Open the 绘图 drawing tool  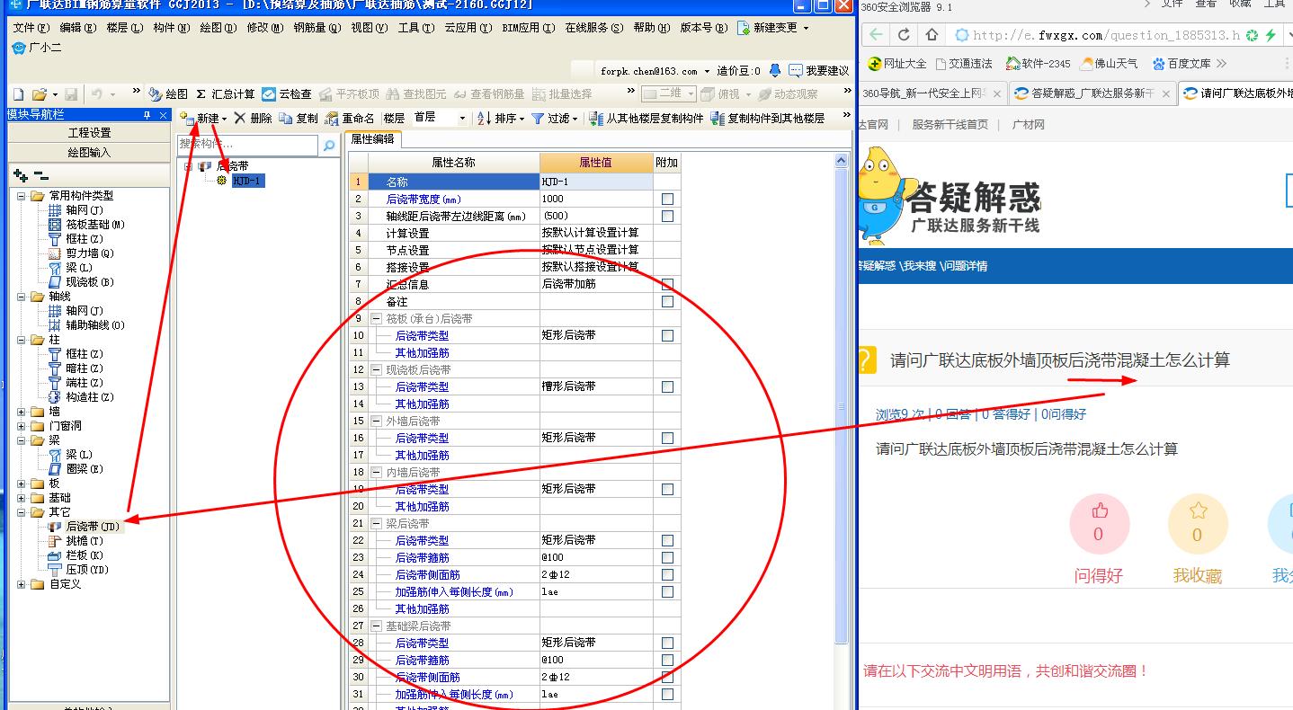[x=168, y=93]
